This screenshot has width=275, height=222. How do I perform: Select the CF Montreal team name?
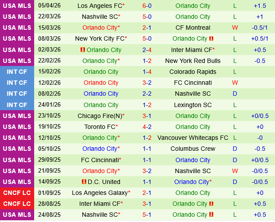(193, 28)
